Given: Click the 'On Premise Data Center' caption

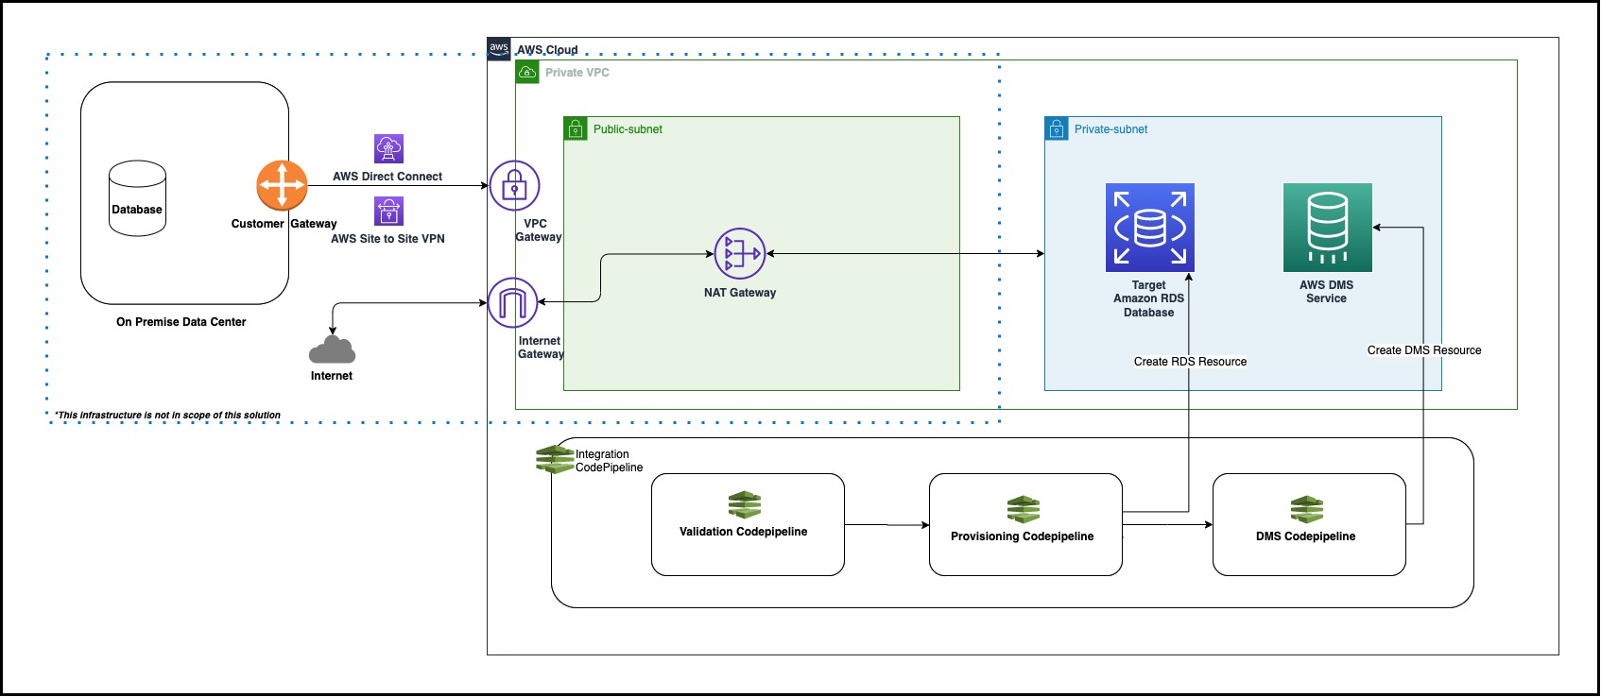Looking at the screenshot, I should [181, 322].
